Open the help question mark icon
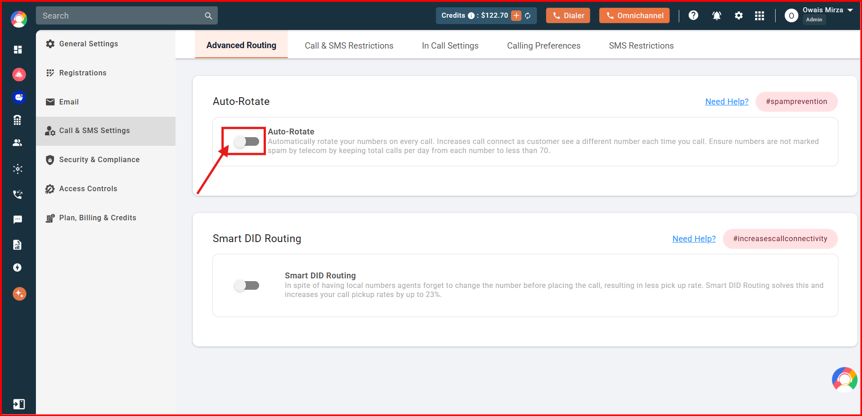 pyautogui.click(x=693, y=15)
